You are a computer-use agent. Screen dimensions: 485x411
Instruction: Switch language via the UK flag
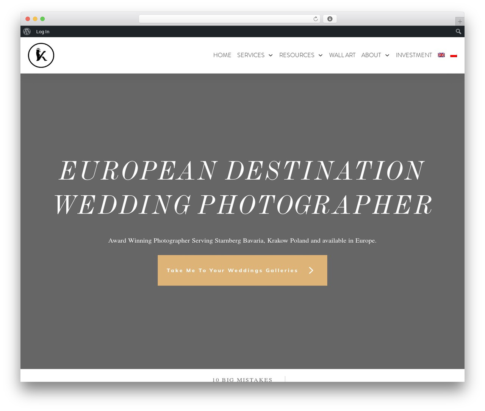441,55
